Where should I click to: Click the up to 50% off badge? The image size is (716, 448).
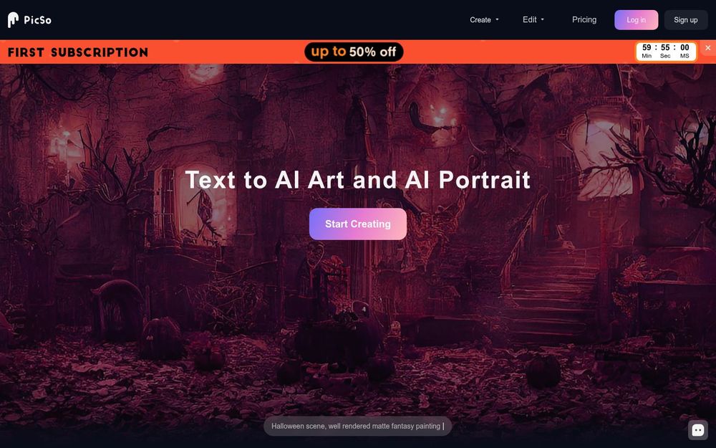354,52
